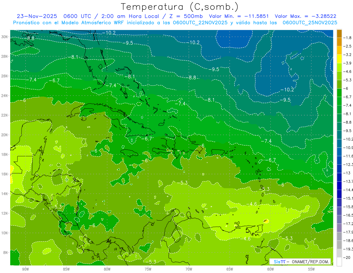Click the "75W" longitude axis label

pyautogui.click(x=148, y=269)
